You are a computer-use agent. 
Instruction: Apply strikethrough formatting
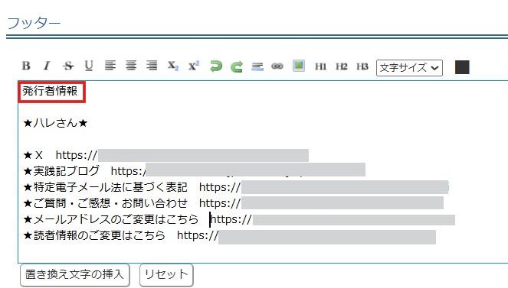click(x=68, y=66)
